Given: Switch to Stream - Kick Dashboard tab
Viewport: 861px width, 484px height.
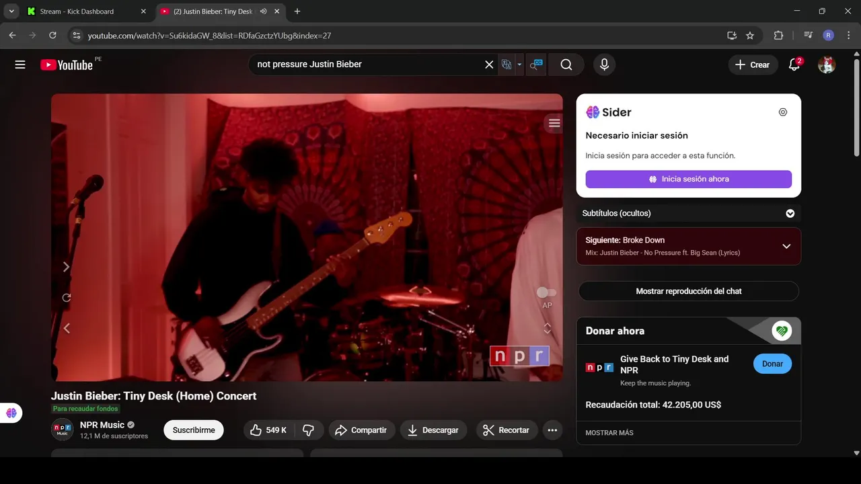Looking at the screenshot, I should 85,11.
